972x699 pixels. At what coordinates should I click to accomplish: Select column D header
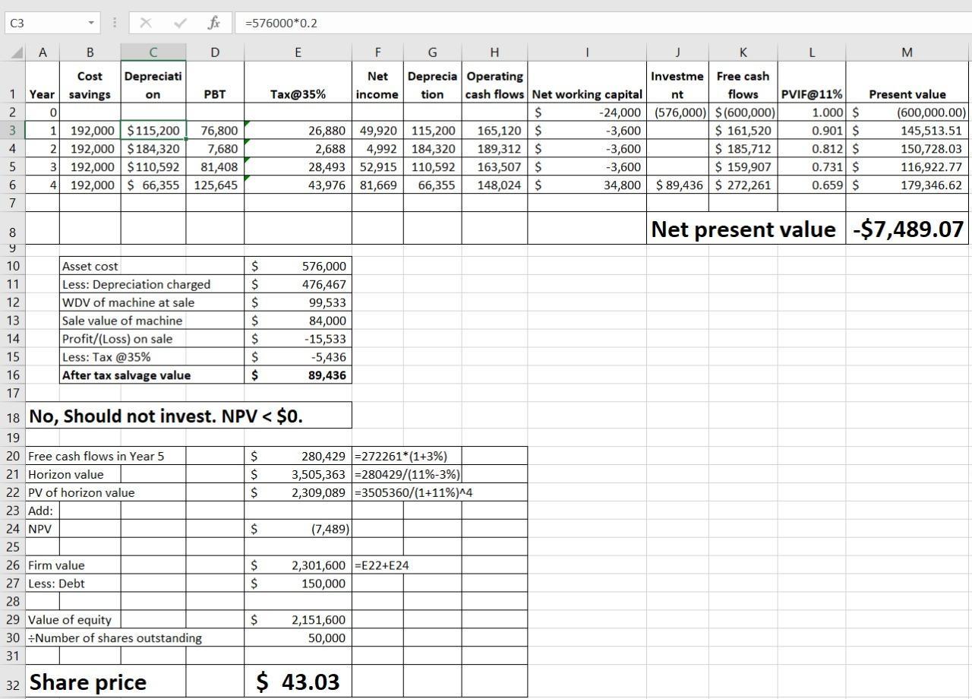click(x=215, y=52)
